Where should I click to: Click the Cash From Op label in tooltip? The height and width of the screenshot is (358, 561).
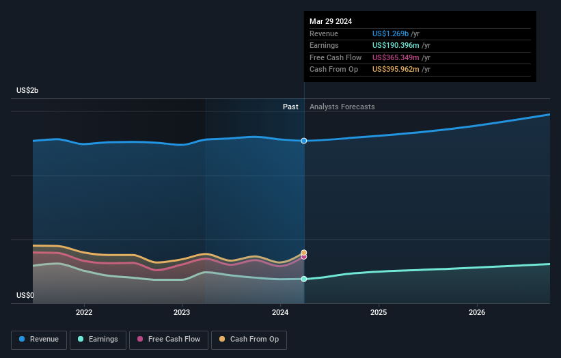click(334, 70)
